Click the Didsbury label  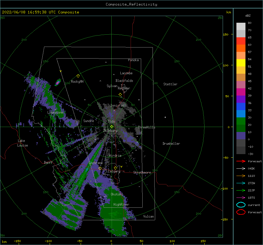tap(110, 131)
